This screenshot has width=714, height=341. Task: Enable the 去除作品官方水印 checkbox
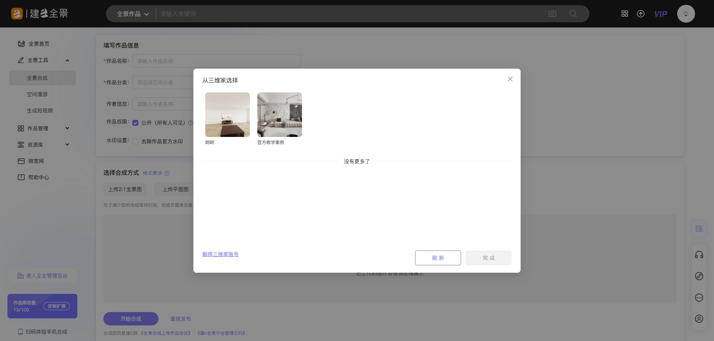[135, 141]
